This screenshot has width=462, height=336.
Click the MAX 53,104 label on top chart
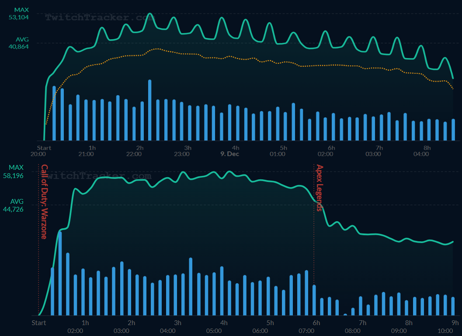coord(19,14)
